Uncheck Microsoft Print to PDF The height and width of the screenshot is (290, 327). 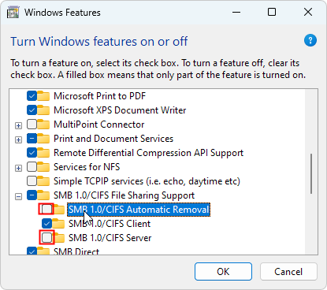(x=32, y=96)
